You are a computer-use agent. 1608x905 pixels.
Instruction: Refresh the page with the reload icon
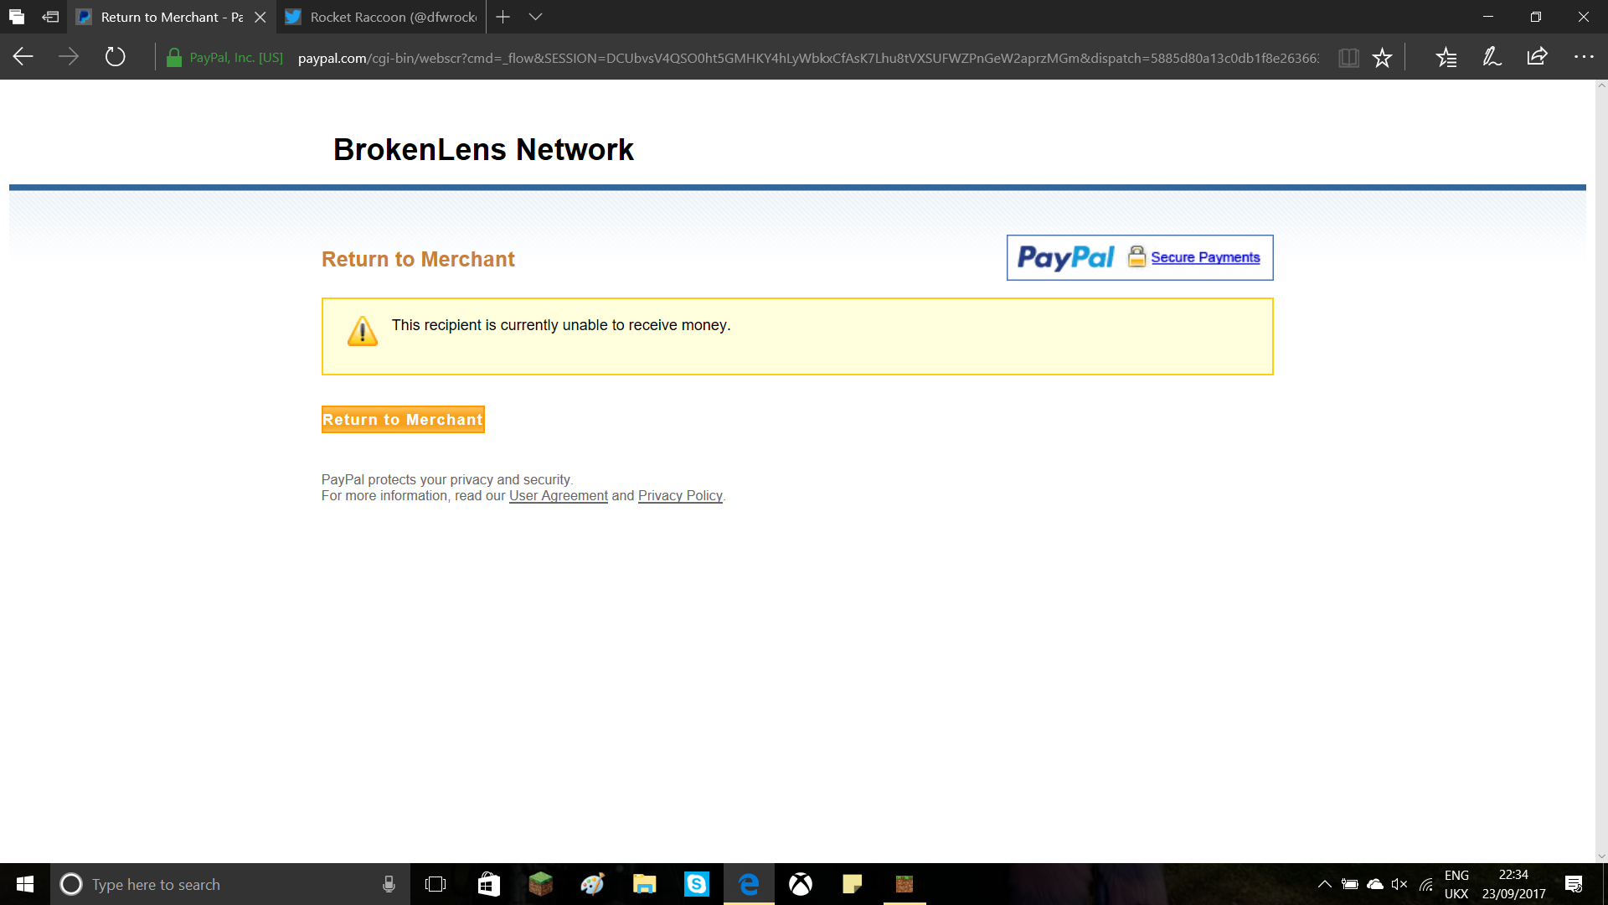tap(115, 57)
